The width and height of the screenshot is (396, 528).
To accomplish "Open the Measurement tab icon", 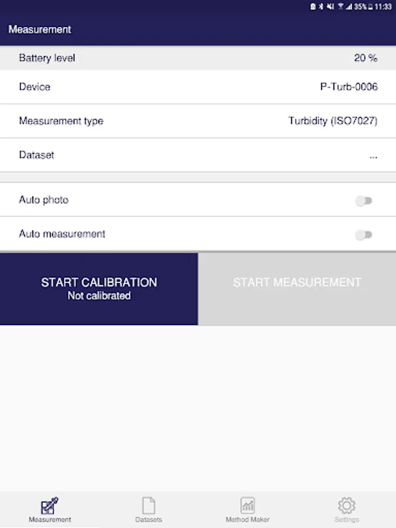I will point(50,506).
